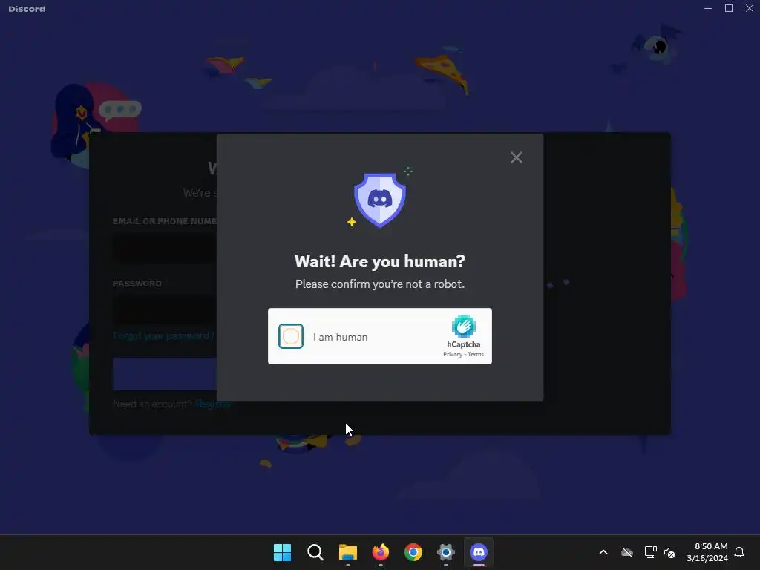Minimize the Discord window
The width and height of the screenshot is (760, 570).
click(x=708, y=8)
